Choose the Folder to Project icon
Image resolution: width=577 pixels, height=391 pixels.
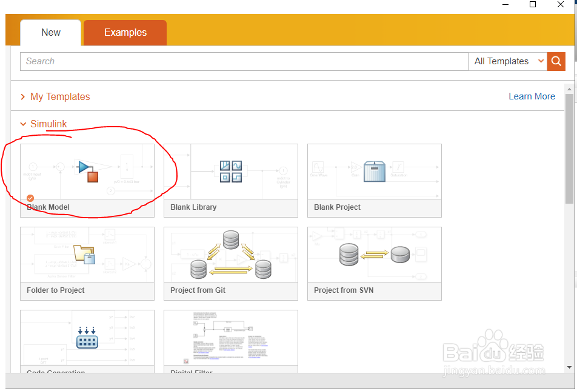click(x=84, y=255)
